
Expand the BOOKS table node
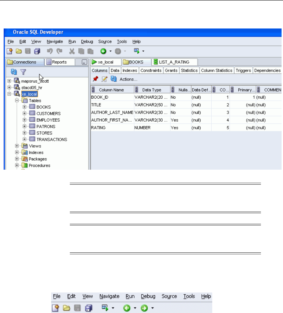tap(24, 107)
